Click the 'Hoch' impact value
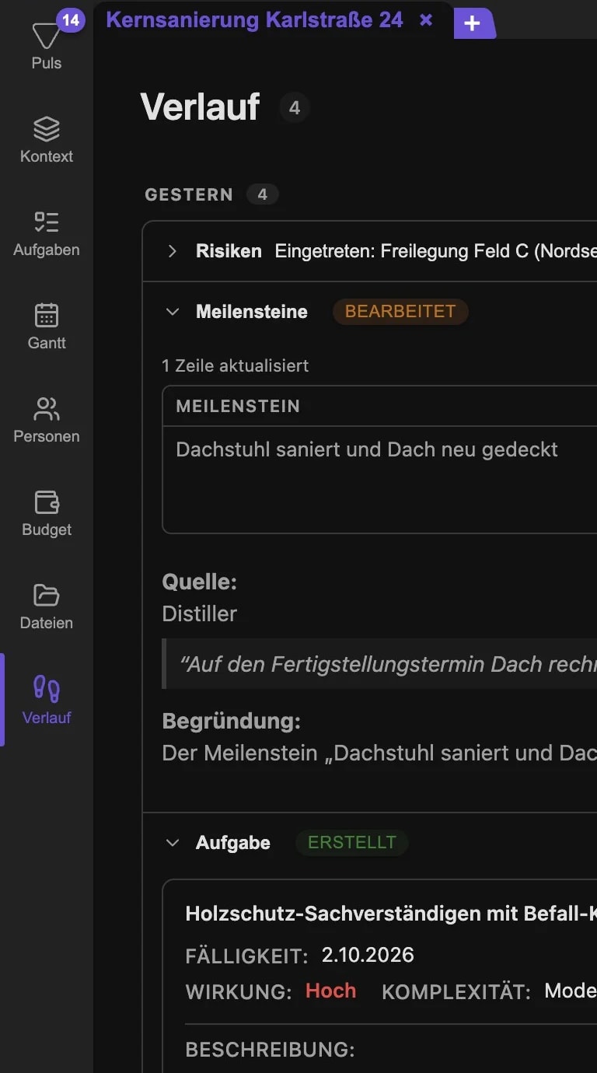The width and height of the screenshot is (597, 1073). [330, 991]
